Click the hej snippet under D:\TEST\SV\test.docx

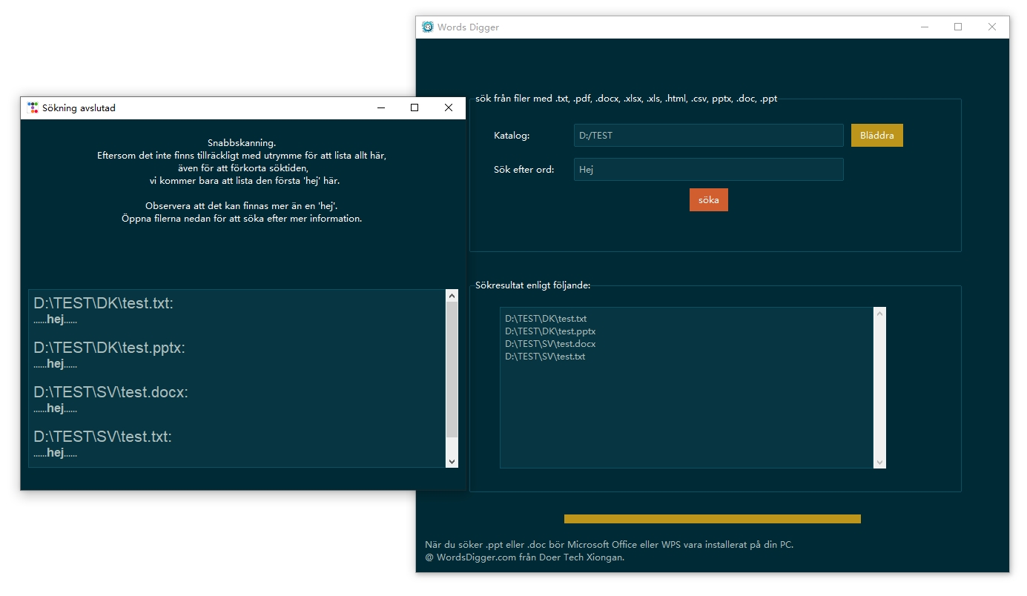pyautogui.click(x=56, y=408)
